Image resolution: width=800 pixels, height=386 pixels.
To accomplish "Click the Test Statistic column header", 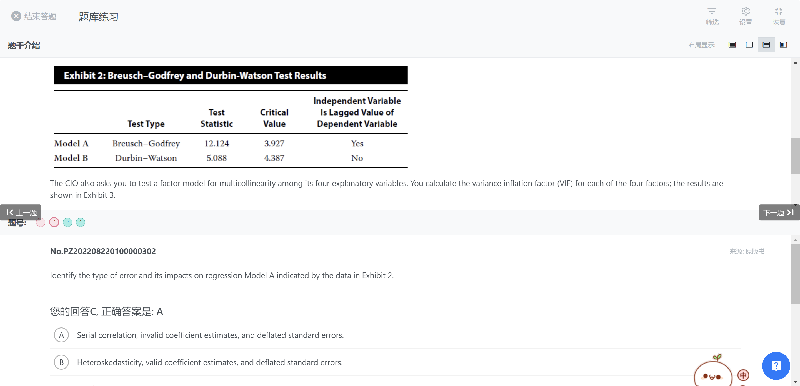I will 217,118.
